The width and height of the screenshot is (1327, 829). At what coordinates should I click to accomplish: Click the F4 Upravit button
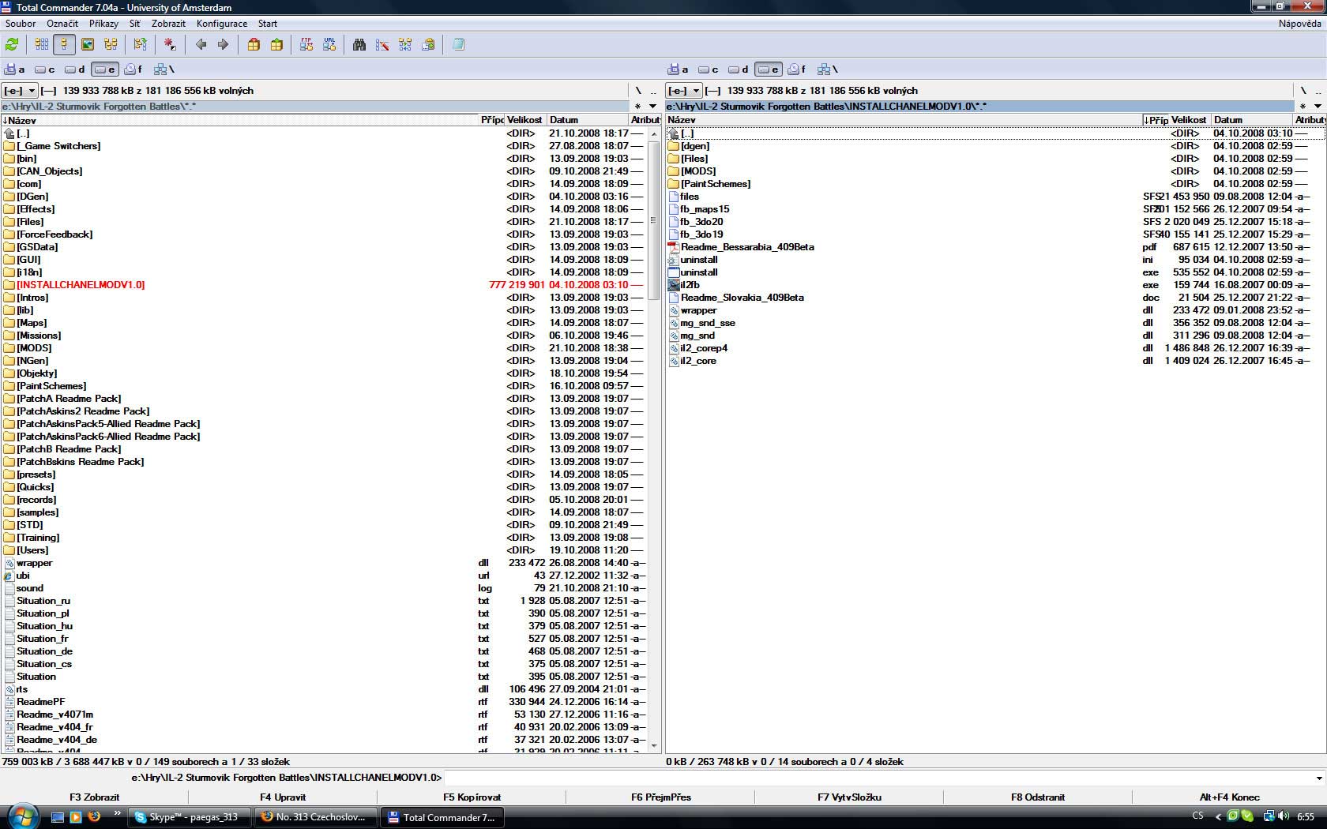pos(283,797)
